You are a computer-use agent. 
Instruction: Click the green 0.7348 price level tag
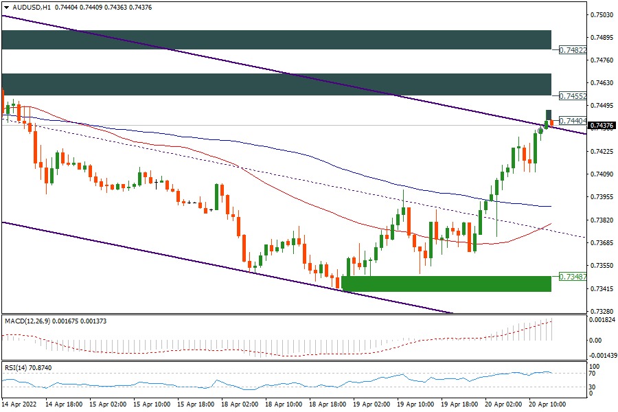click(571, 277)
